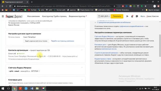Open the Корректировки ставок help link

pos(103,59)
